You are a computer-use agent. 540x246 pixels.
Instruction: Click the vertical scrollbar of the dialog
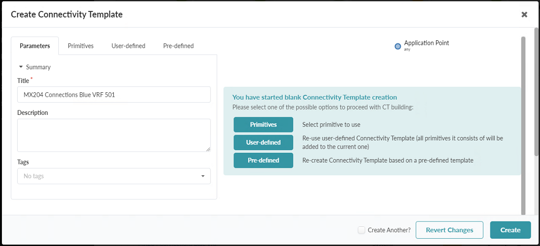523,98
